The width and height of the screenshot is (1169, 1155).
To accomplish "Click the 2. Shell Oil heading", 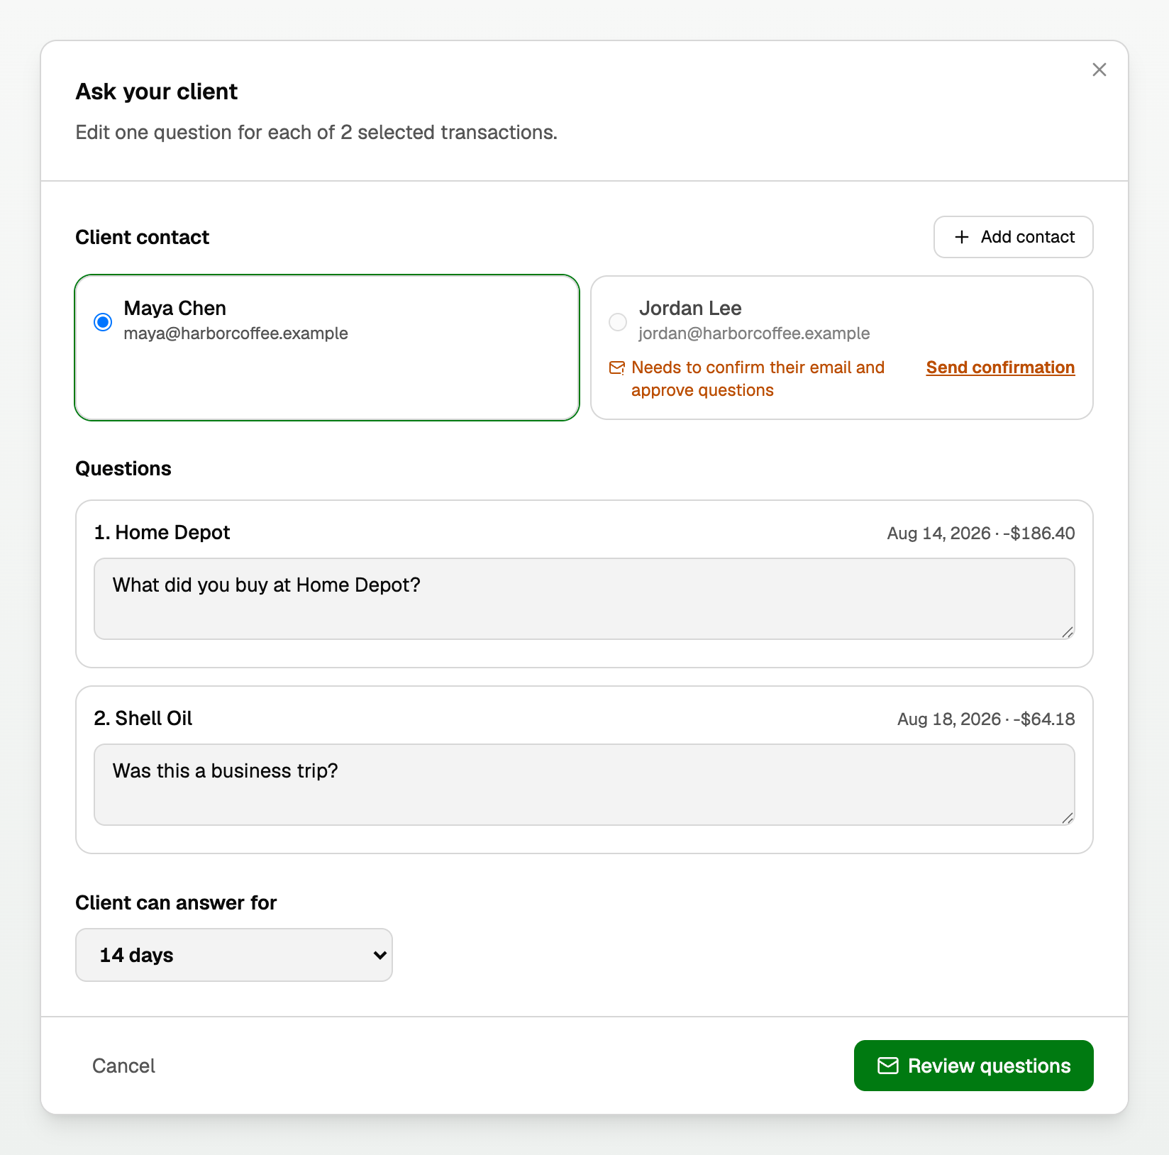I will tap(143, 719).
